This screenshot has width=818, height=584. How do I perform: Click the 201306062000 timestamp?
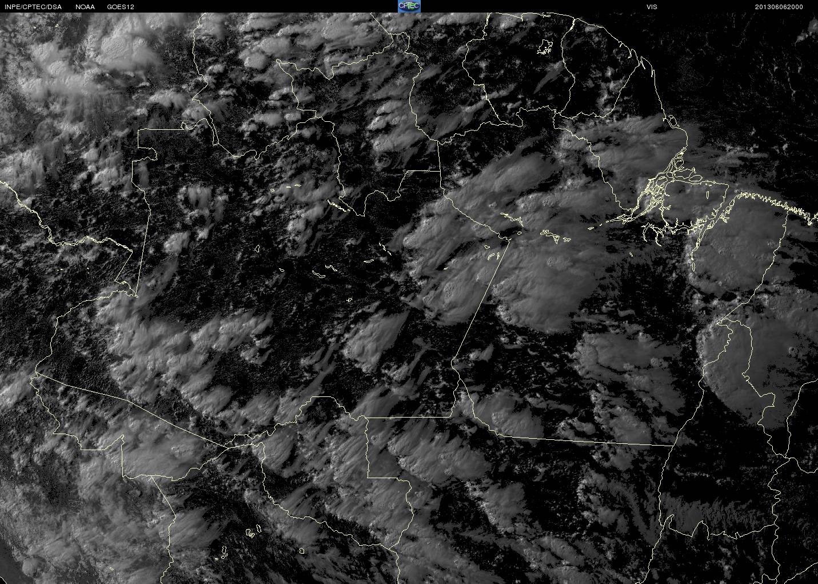tap(779, 7)
